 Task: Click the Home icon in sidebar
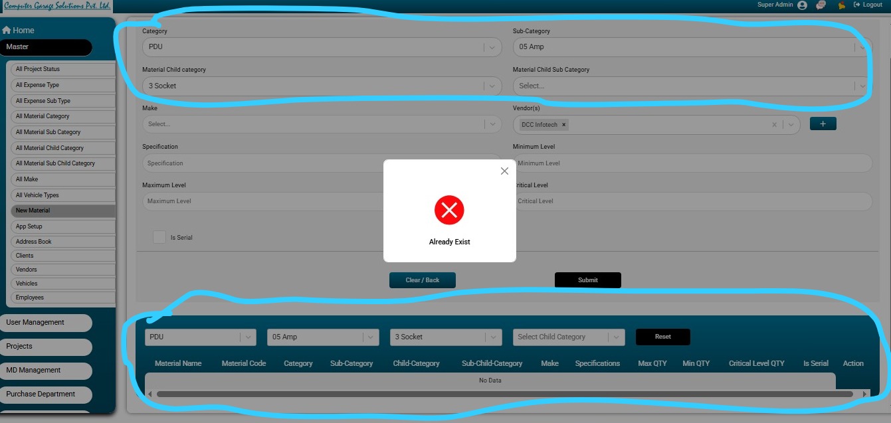click(7, 31)
